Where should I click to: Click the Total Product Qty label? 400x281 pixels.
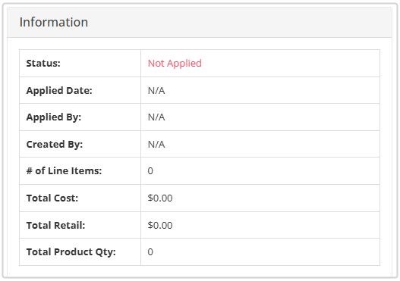71,252
